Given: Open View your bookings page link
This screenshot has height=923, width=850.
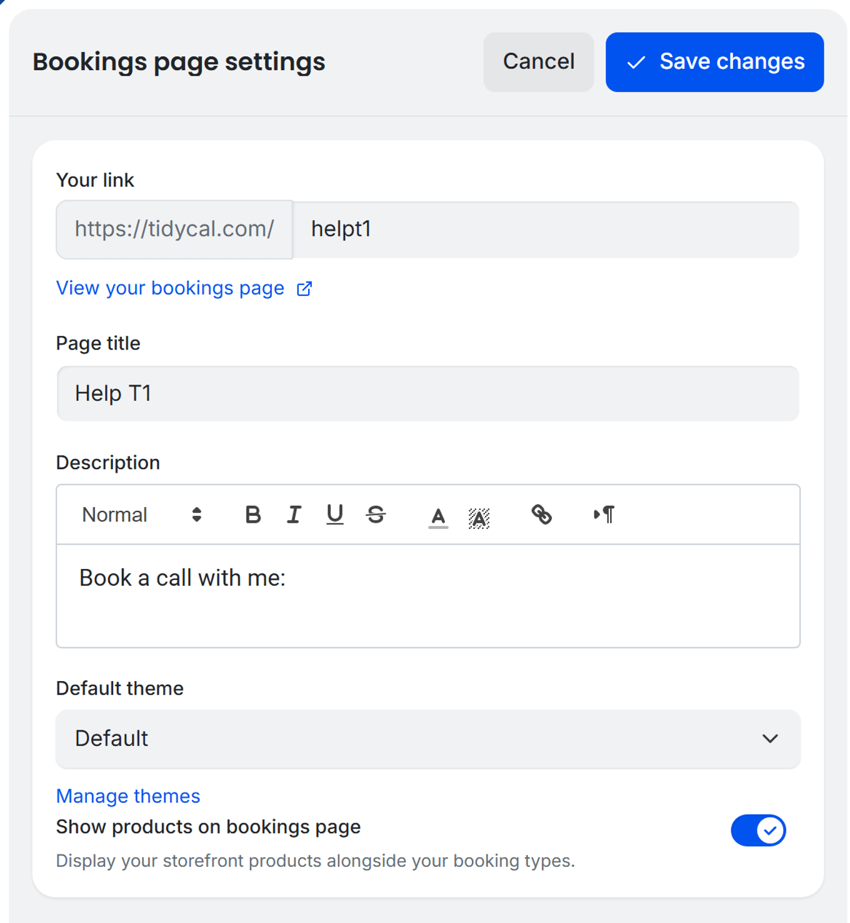Looking at the screenshot, I should pyautogui.click(x=170, y=288).
